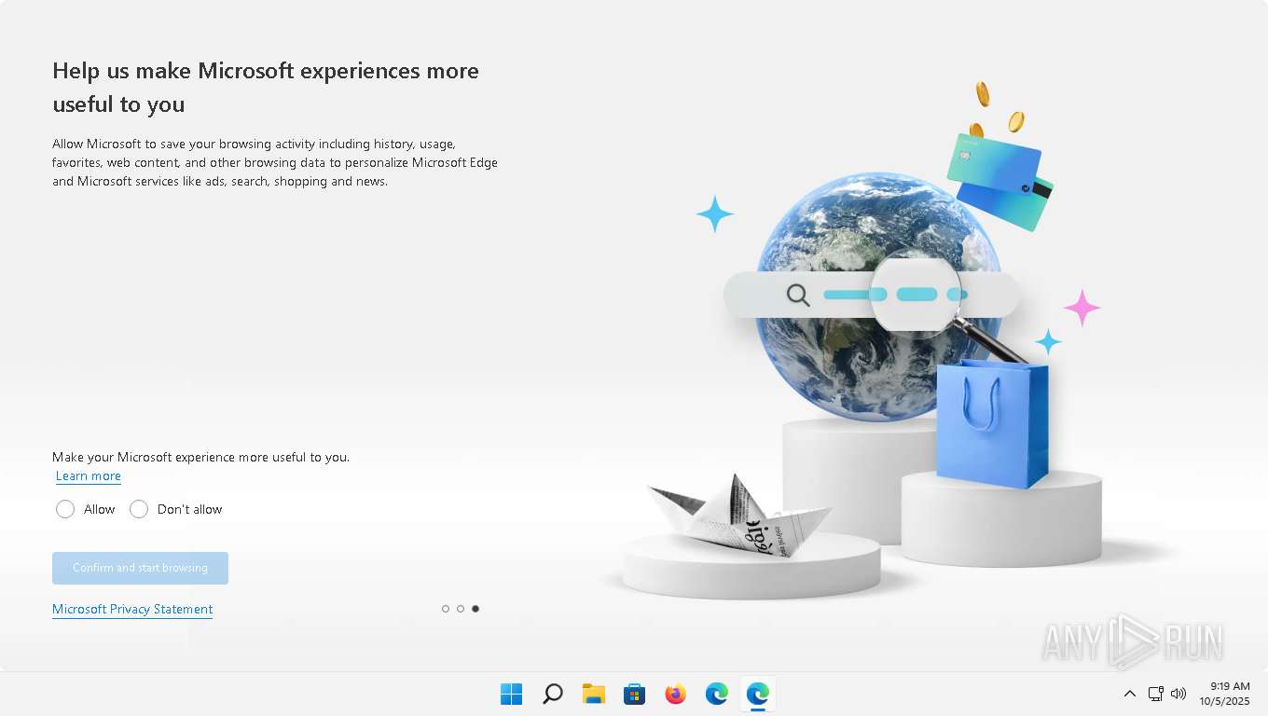Open the clock showing 9:19 AM

1224,694
